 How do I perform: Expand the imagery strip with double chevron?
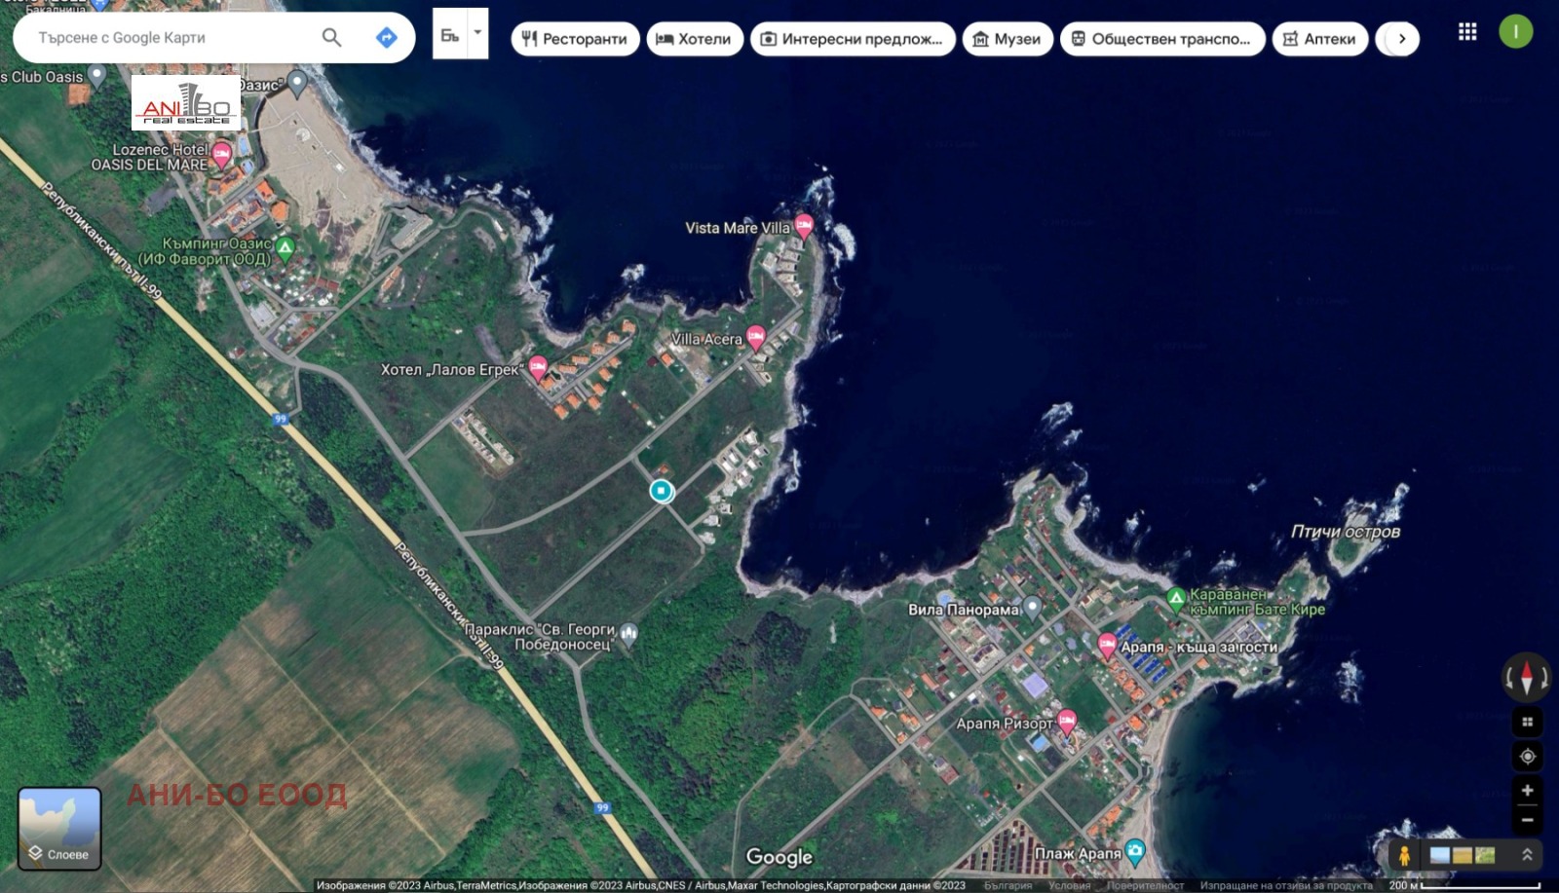pos(1527,855)
